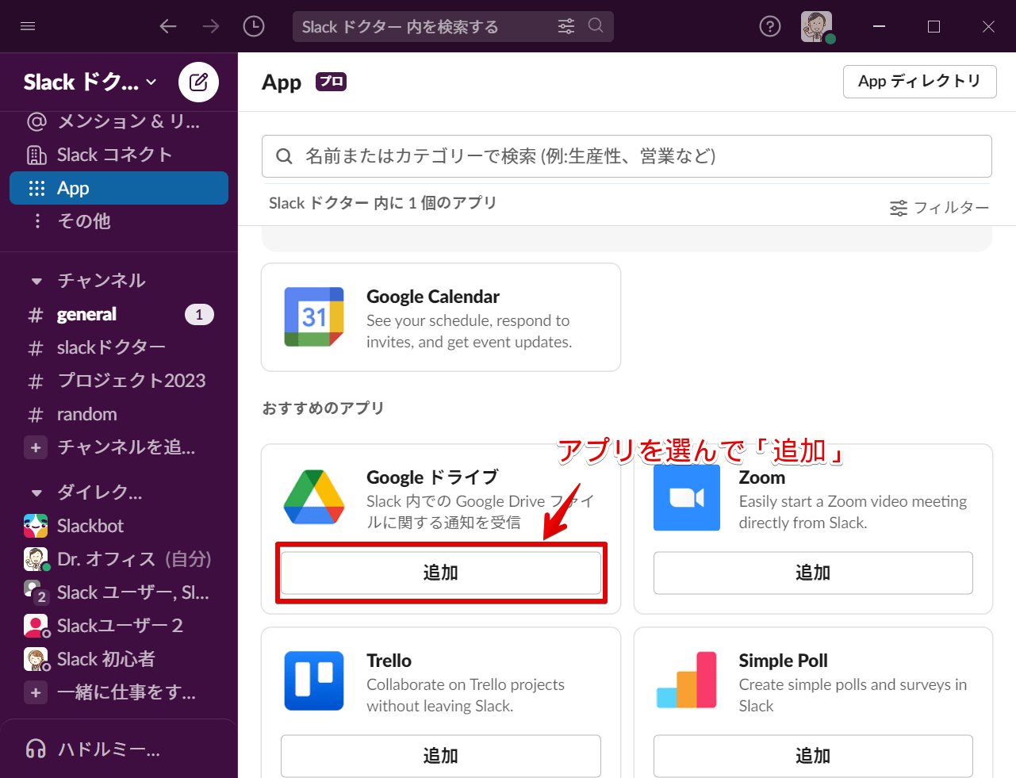Open search filter sliders icon in top bar

566,26
